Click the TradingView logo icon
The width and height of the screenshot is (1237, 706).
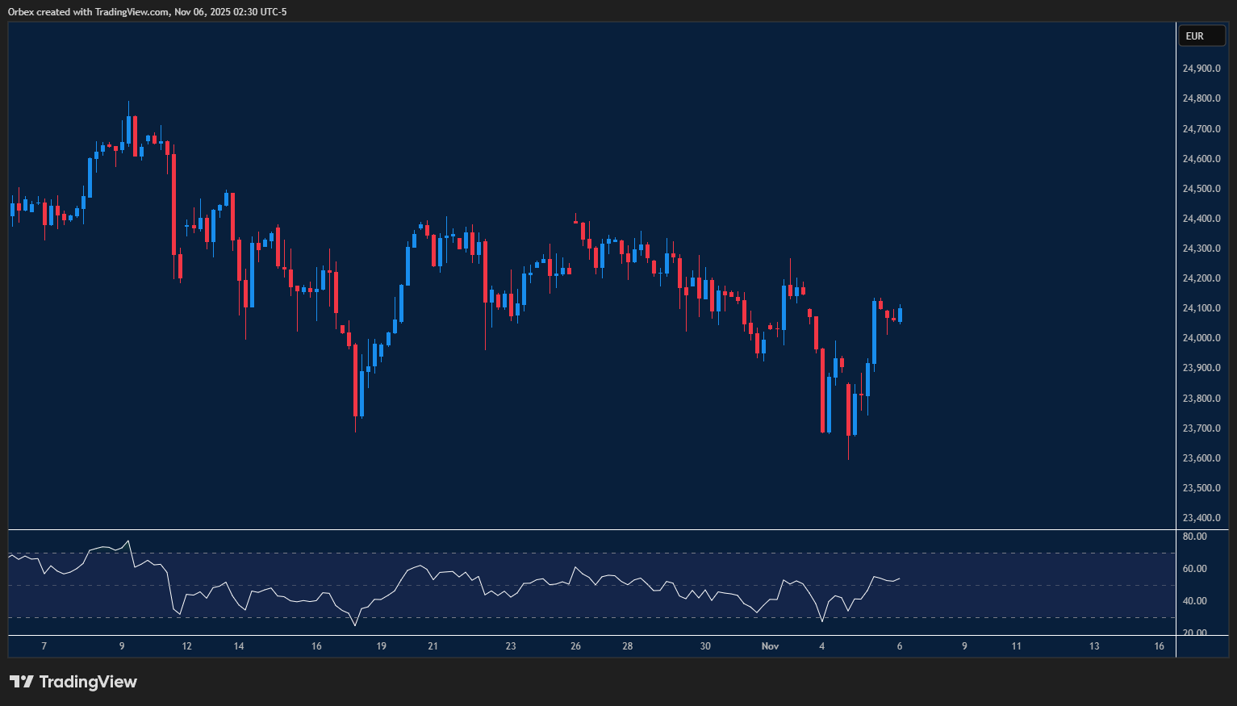pyautogui.click(x=23, y=682)
